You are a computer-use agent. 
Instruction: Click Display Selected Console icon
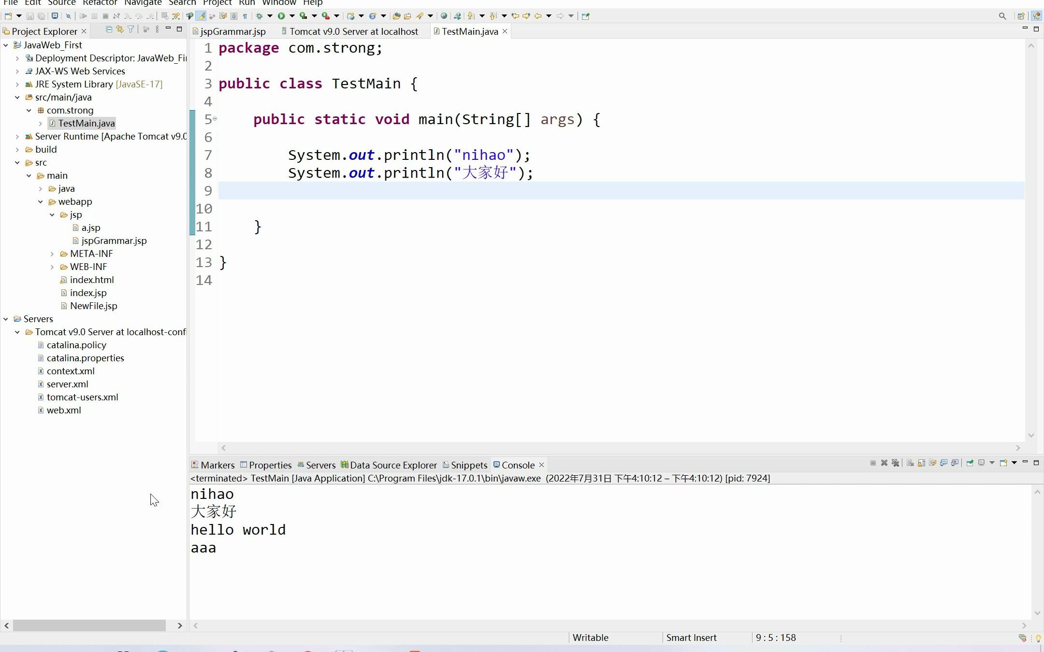tap(982, 463)
